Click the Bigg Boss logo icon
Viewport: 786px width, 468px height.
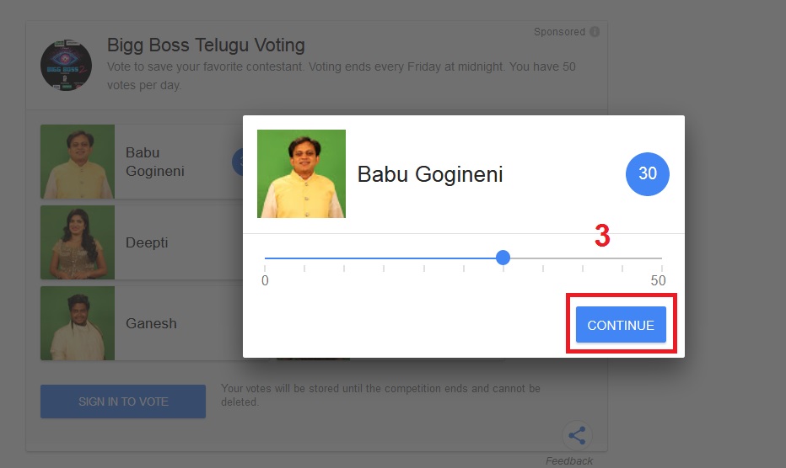click(66, 64)
